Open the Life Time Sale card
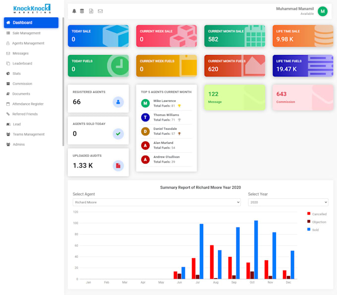This screenshot has width=337, height=295. [x=303, y=36]
